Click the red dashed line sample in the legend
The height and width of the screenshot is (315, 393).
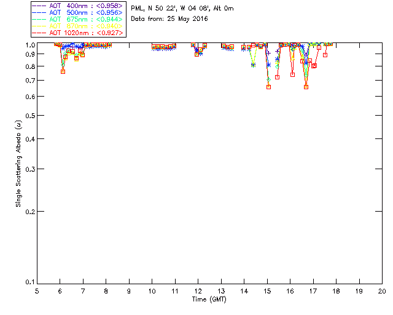click(39, 33)
